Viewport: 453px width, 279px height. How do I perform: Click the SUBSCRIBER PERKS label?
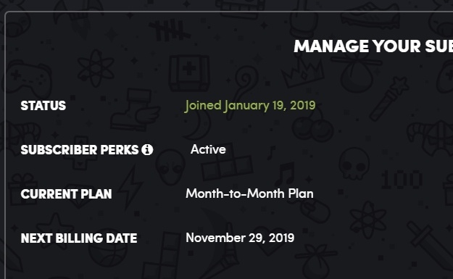click(80, 150)
